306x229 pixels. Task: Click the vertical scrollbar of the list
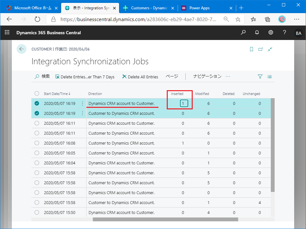tap(273, 145)
